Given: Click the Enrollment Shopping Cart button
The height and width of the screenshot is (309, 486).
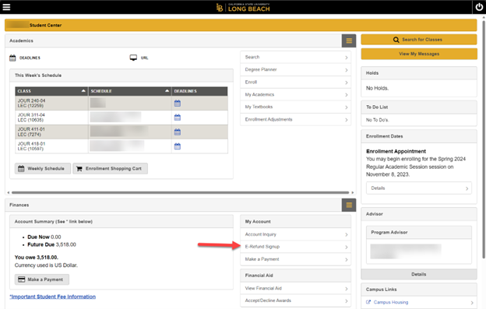Looking at the screenshot, I should point(110,169).
